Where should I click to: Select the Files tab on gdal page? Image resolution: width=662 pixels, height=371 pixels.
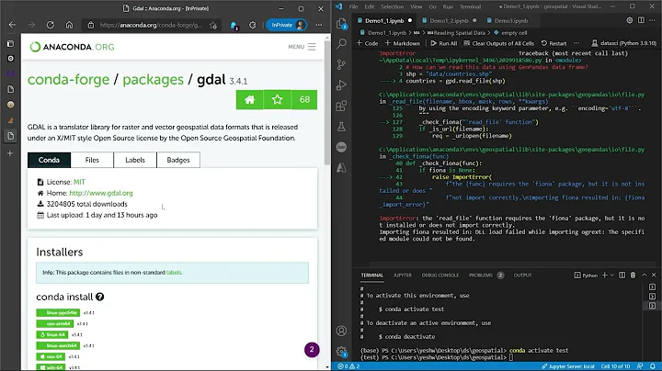coord(92,160)
